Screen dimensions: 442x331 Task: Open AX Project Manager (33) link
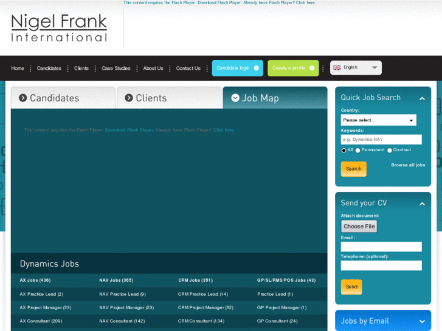(46, 308)
